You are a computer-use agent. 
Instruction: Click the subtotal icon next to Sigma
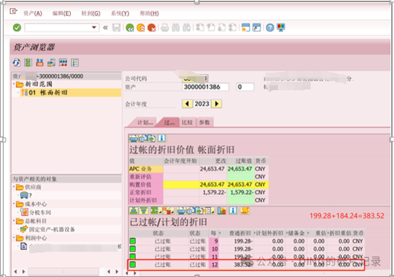168,211
